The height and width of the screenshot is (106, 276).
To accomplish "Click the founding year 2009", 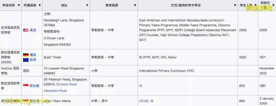I will [x=263, y=30].
